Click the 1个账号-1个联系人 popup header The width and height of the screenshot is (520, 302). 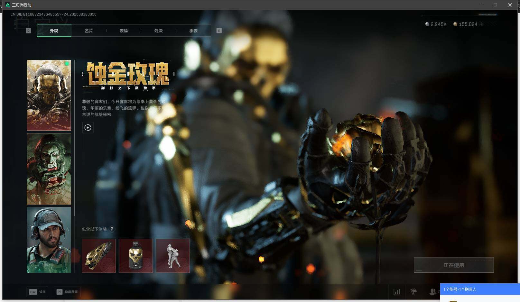(480, 289)
